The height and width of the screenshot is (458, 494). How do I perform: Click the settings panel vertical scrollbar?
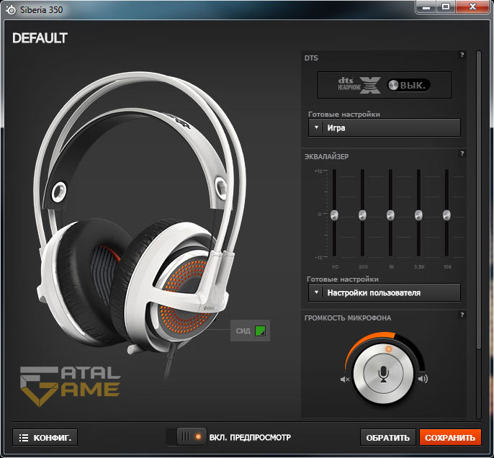pos(479,200)
